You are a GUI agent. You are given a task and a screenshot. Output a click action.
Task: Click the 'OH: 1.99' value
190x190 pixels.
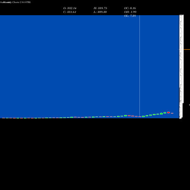click(x=130, y=12)
